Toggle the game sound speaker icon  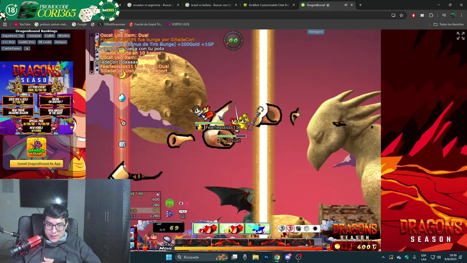pos(170,214)
